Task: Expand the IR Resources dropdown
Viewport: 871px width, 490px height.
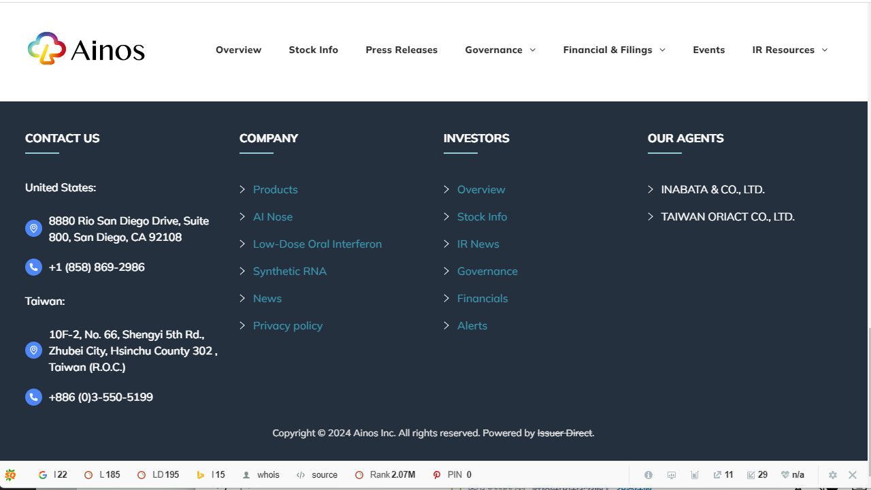Action: coord(790,50)
